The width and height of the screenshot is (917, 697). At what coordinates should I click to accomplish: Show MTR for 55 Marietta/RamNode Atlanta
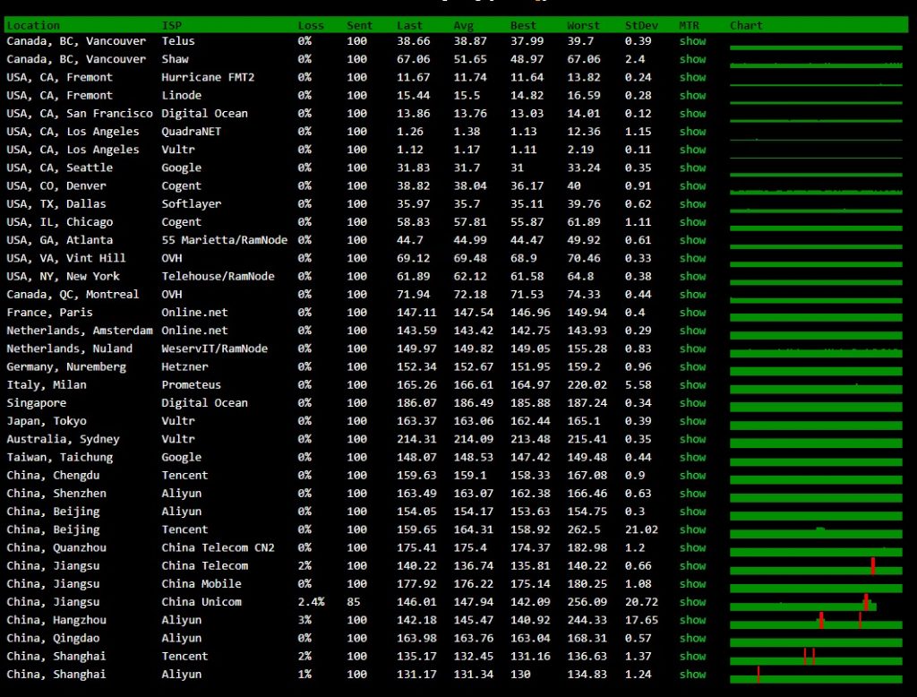[692, 240]
